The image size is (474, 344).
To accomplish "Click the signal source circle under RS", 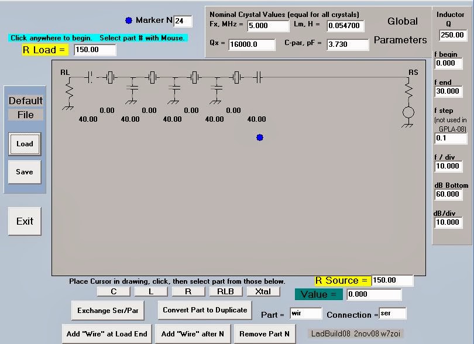I will pos(409,112).
